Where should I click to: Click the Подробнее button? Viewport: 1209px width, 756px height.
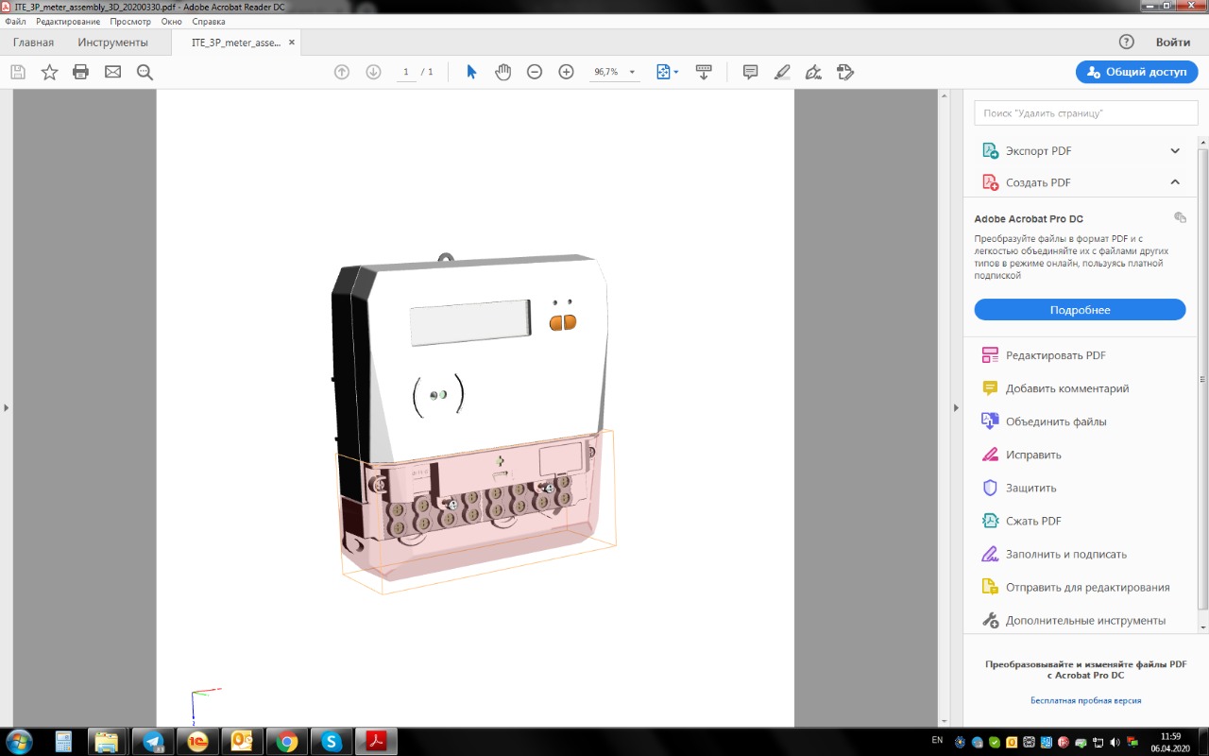(x=1080, y=310)
